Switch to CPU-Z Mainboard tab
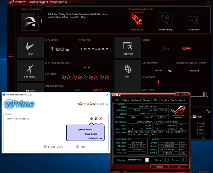 tap(136, 100)
